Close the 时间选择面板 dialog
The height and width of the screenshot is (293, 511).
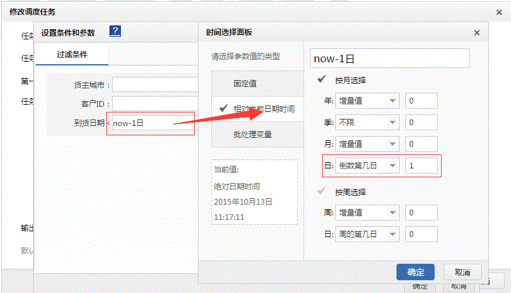(x=477, y=32)
